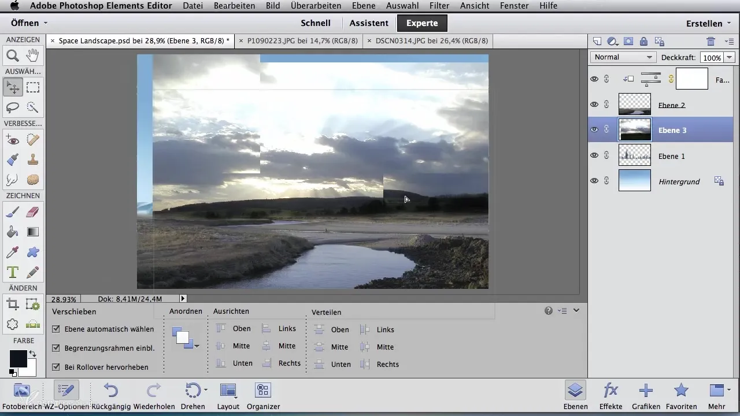The width and height of the screenshot is (740, 416).
Task: Open the Organizer
Action: click(x=263, y=395)
